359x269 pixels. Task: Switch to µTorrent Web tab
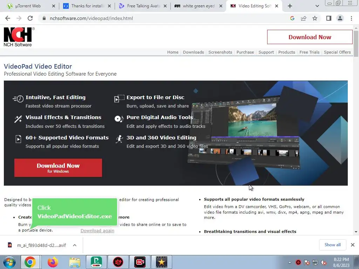click(x=28, y=6)
